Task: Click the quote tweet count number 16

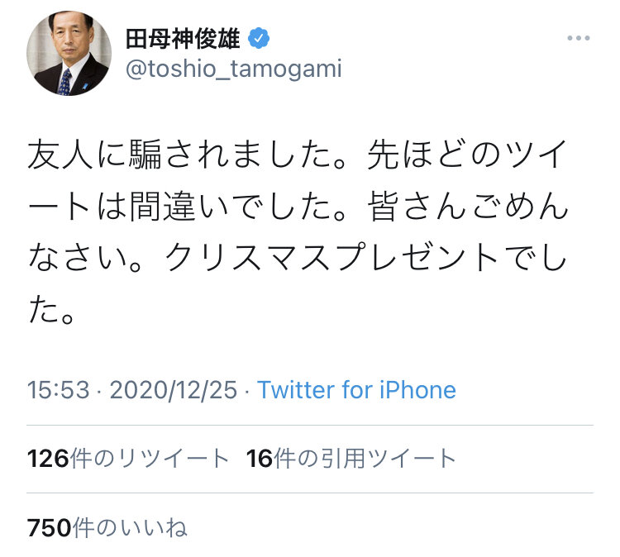Action: point(260,459)
